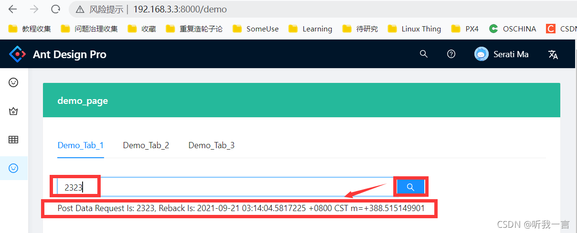The image size is (577, 233).
Task: Click the top smiley icon in sidebar
Action: point(14,82)
